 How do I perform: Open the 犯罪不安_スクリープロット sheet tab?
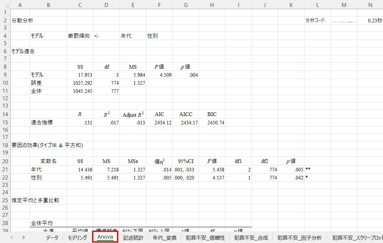[355, 237]
